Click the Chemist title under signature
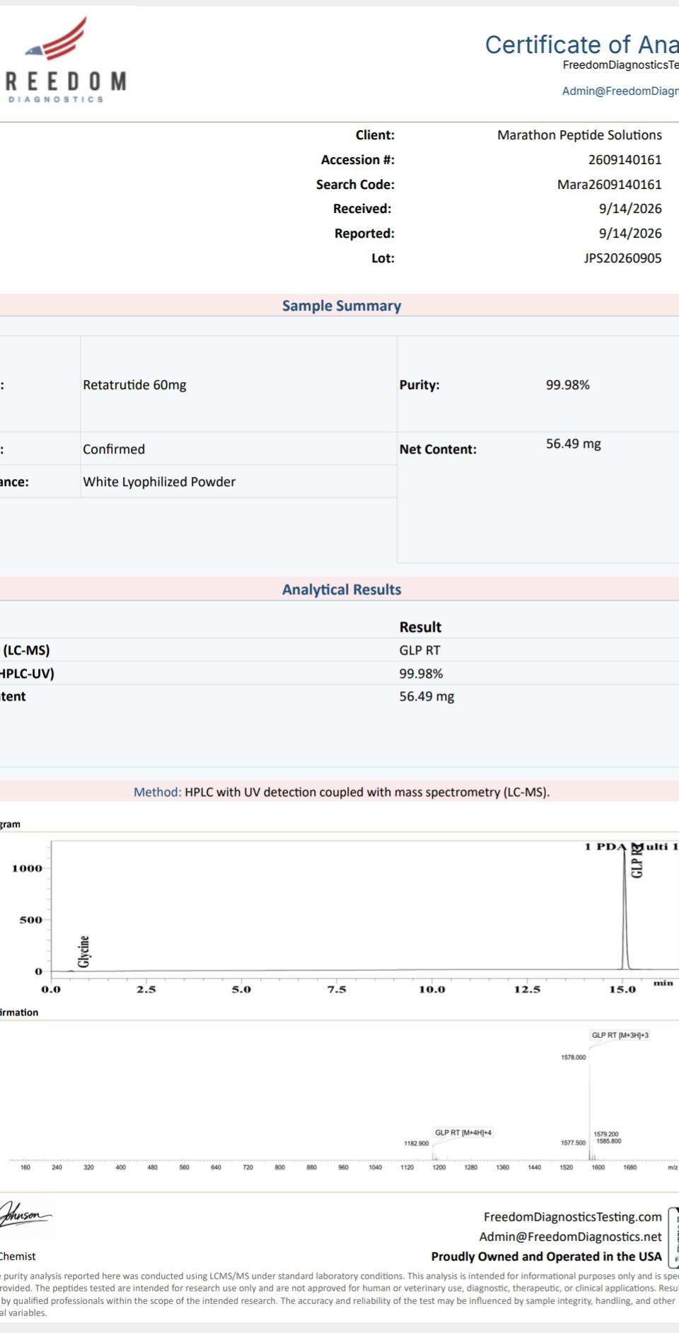The height and width of the screenshot is (1333, 679). [18, 1257]
